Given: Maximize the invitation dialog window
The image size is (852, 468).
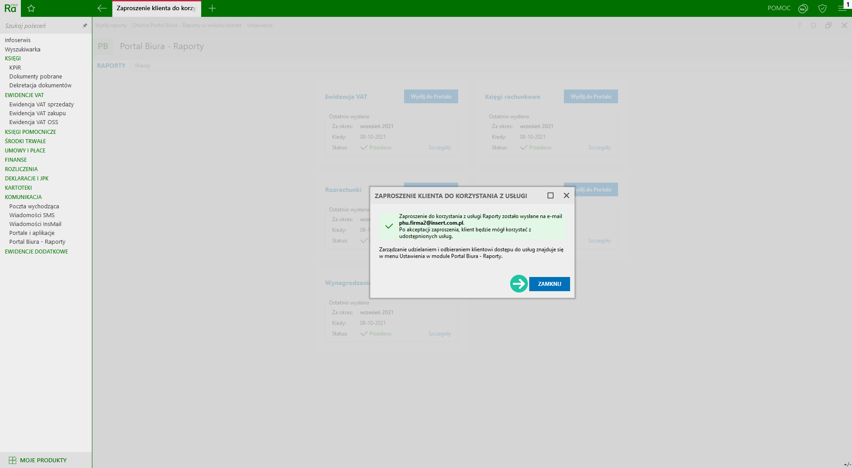Looking at the screenshot, I should [x=551, y=195].
